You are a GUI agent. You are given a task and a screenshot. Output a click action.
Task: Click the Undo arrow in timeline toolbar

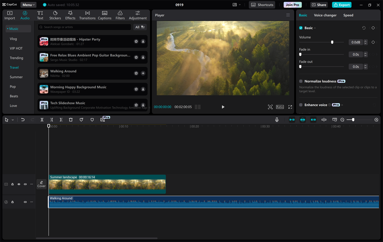point(23,120)
